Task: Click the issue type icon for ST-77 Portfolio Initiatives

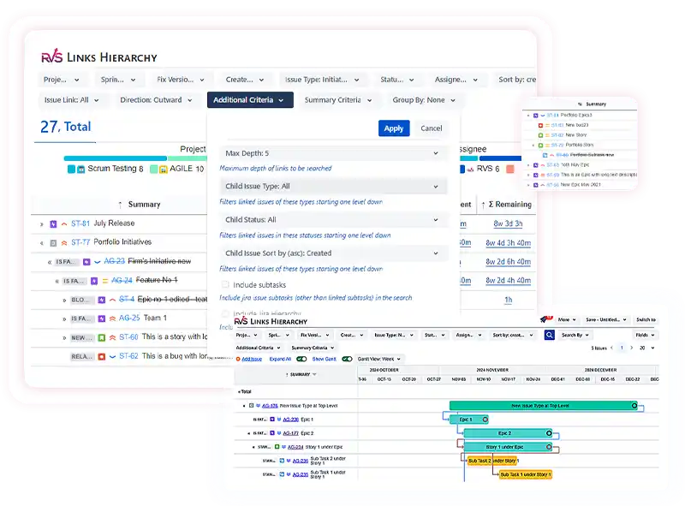Action: (53, 243)
